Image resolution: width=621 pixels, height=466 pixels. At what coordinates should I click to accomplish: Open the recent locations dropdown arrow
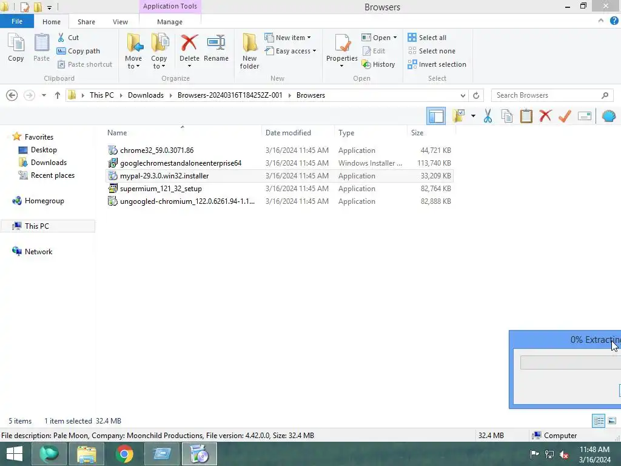[44, 95]
